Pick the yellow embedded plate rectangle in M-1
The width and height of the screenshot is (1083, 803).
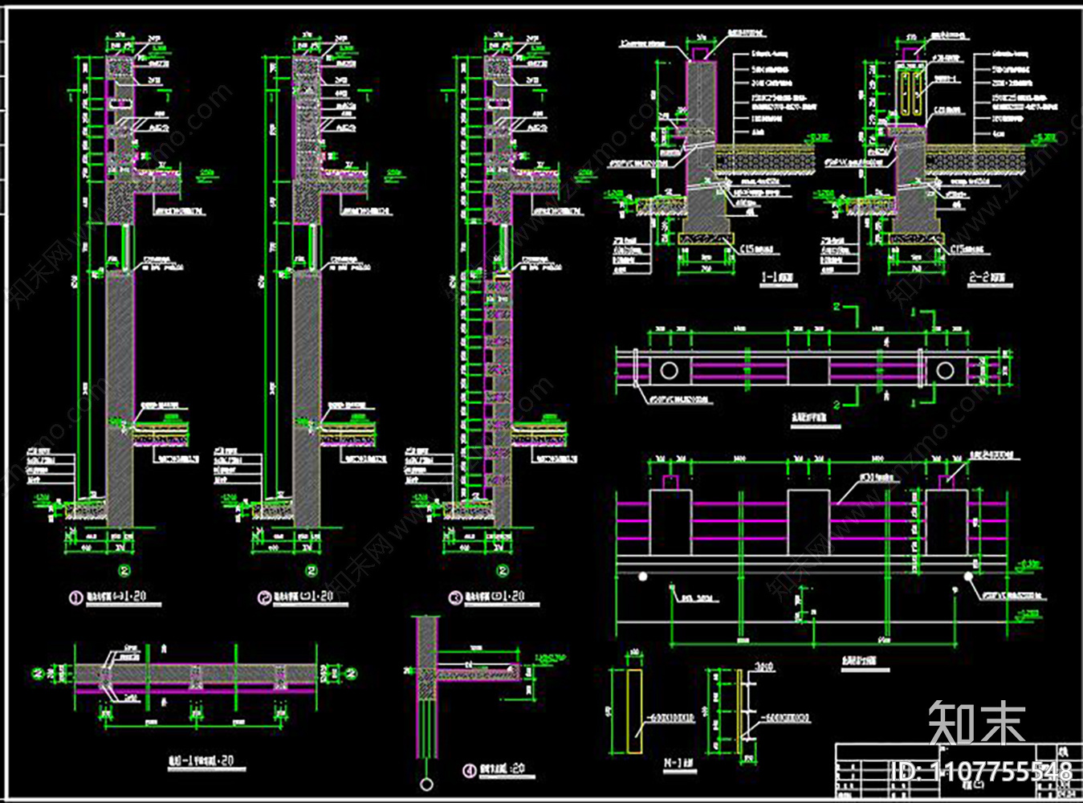[634, 712]
